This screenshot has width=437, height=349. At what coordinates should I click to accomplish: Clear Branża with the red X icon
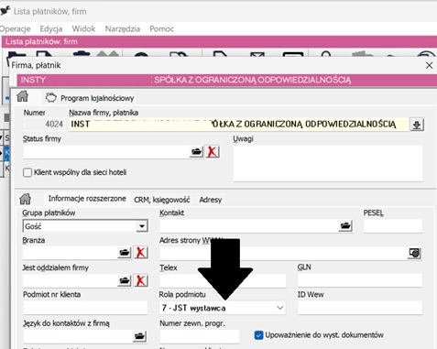tap(141, 253)
